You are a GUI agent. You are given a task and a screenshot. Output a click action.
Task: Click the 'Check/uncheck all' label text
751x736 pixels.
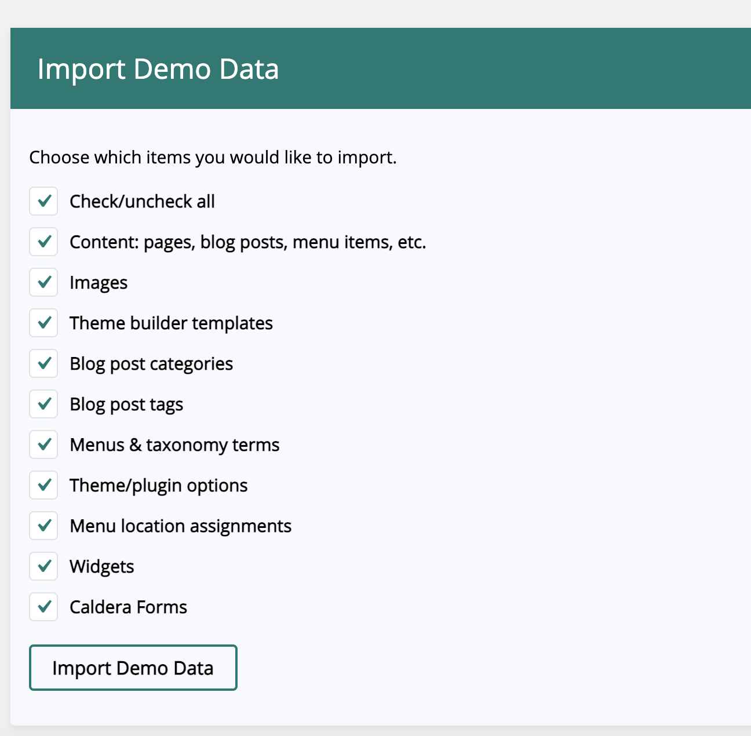(142, 202)
